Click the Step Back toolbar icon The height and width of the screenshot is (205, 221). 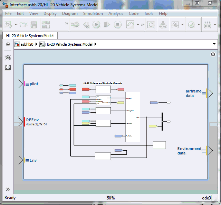click(86, 25)
